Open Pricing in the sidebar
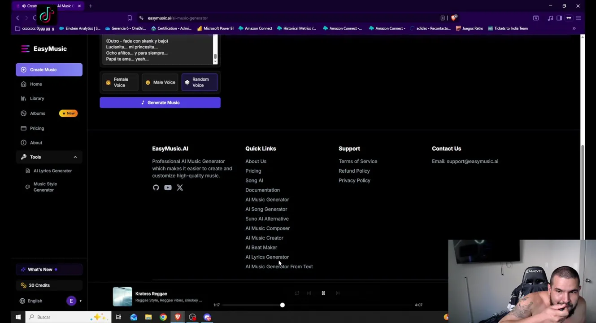The width and height of the screenshot is (596, 323). [37, 128]
